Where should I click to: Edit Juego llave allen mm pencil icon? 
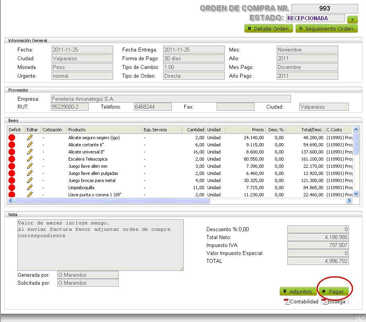(x=30, y=166)
